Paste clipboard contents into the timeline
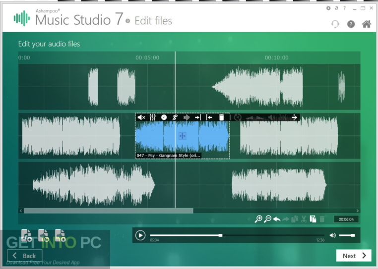The width and height of the screenshot is (378, 269). (313, 219)
